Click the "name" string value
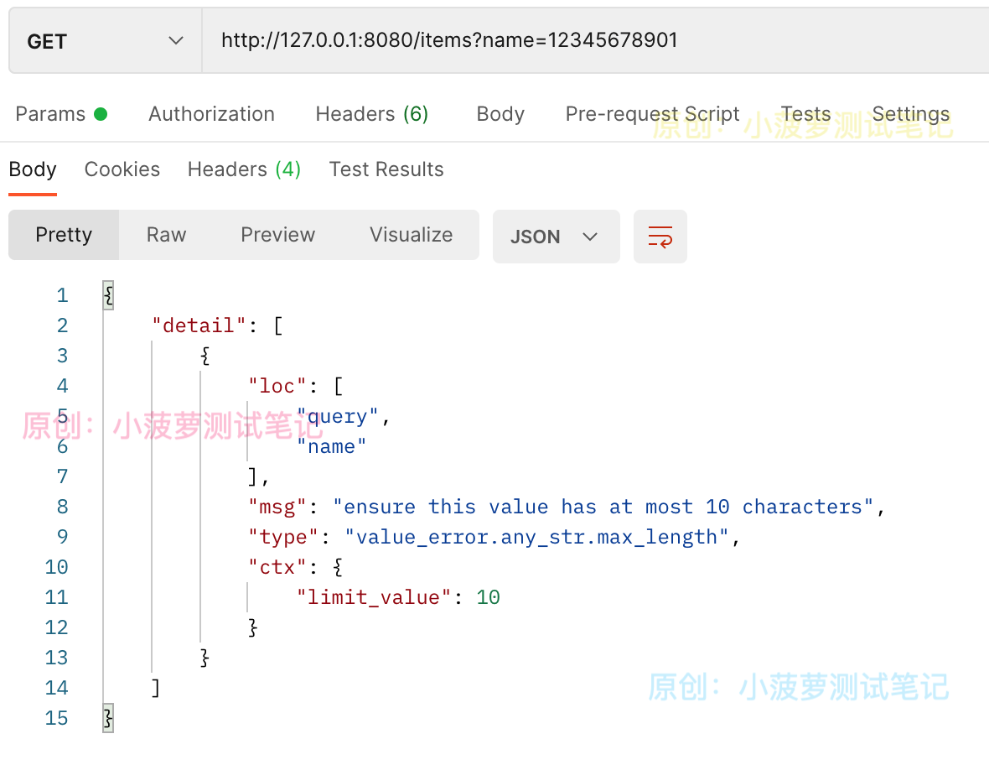The image size is (989, 765). 331,447
